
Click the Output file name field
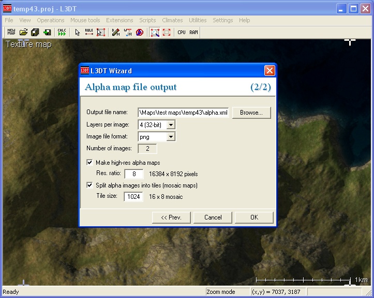click(183, 113)
